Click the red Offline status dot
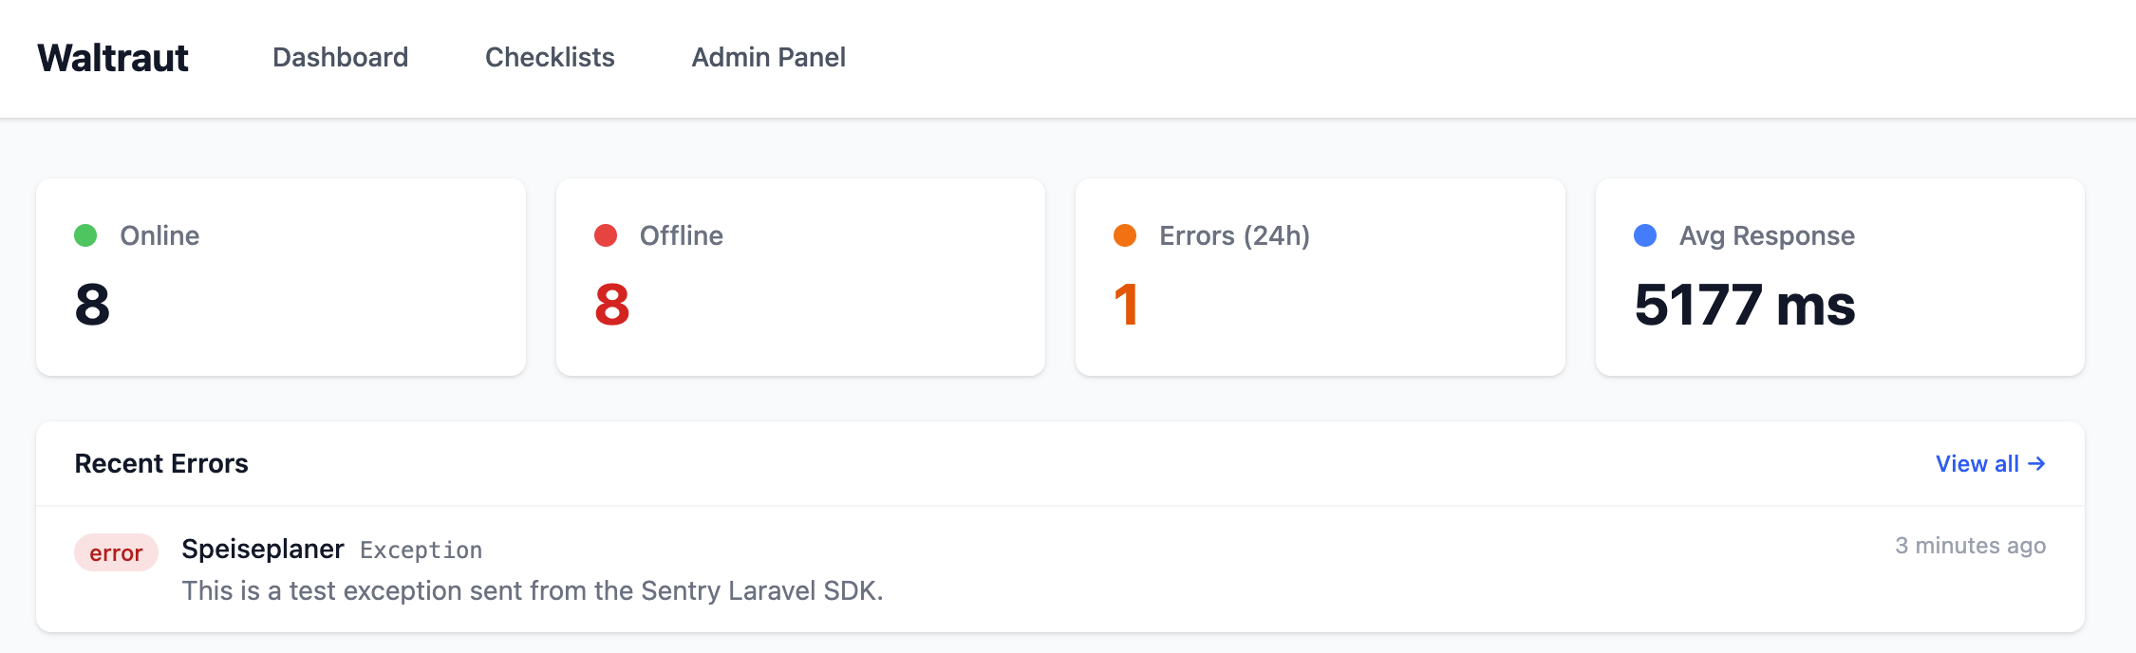Screen dimensions: 2136x653 tap(606, 235)
